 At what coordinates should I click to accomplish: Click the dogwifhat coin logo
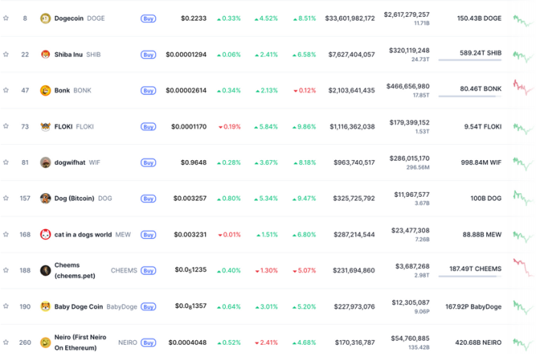46,162
